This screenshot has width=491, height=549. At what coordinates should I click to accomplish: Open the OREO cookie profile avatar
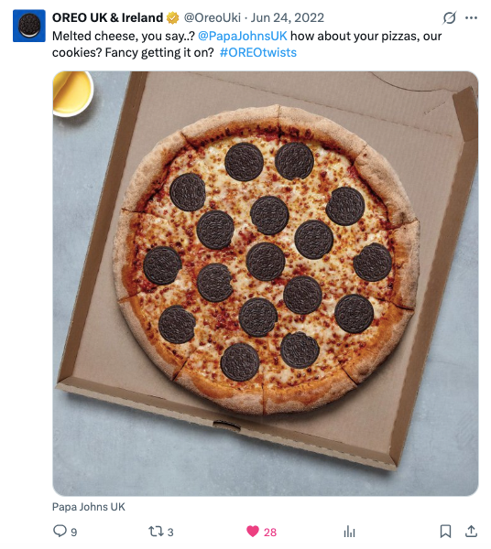(29, 26)
